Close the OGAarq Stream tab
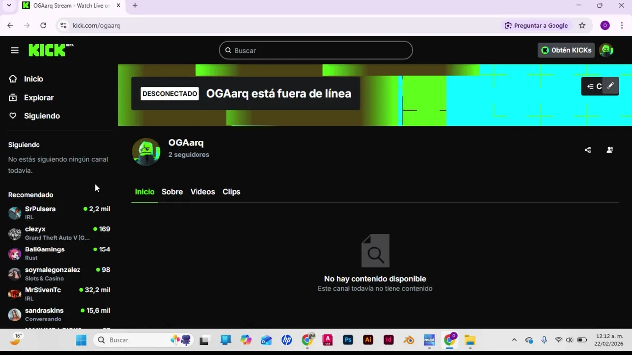The height and width of the screenshot is (355, 632). point(118,5)
